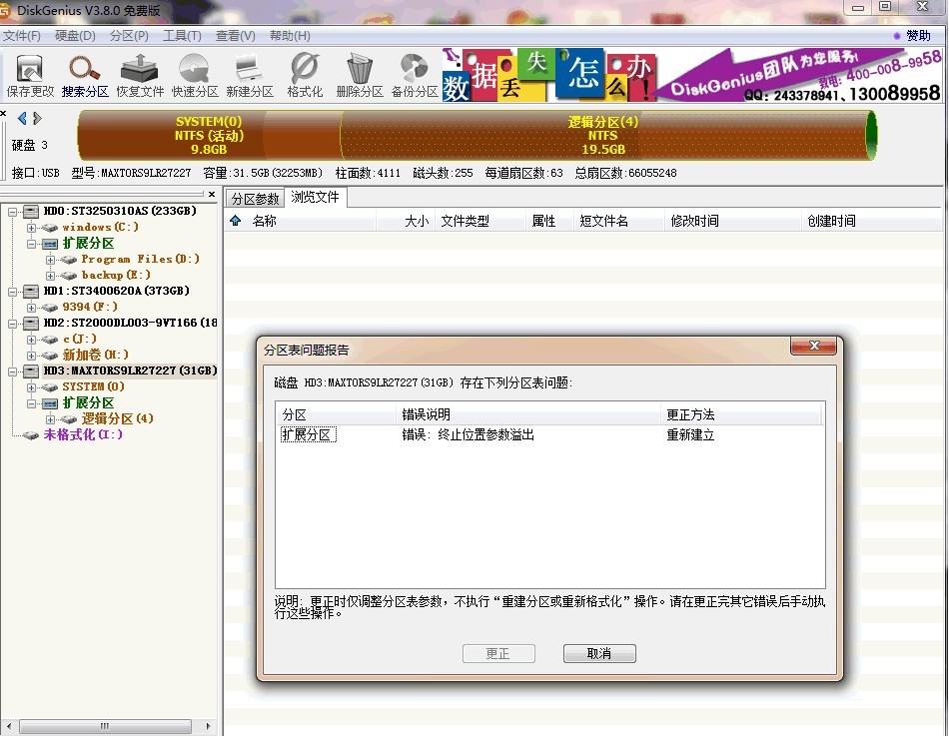Select the 逻辑分区(4) NTFS partition bar
Screen dimensions: 949x736
[603, 135]
